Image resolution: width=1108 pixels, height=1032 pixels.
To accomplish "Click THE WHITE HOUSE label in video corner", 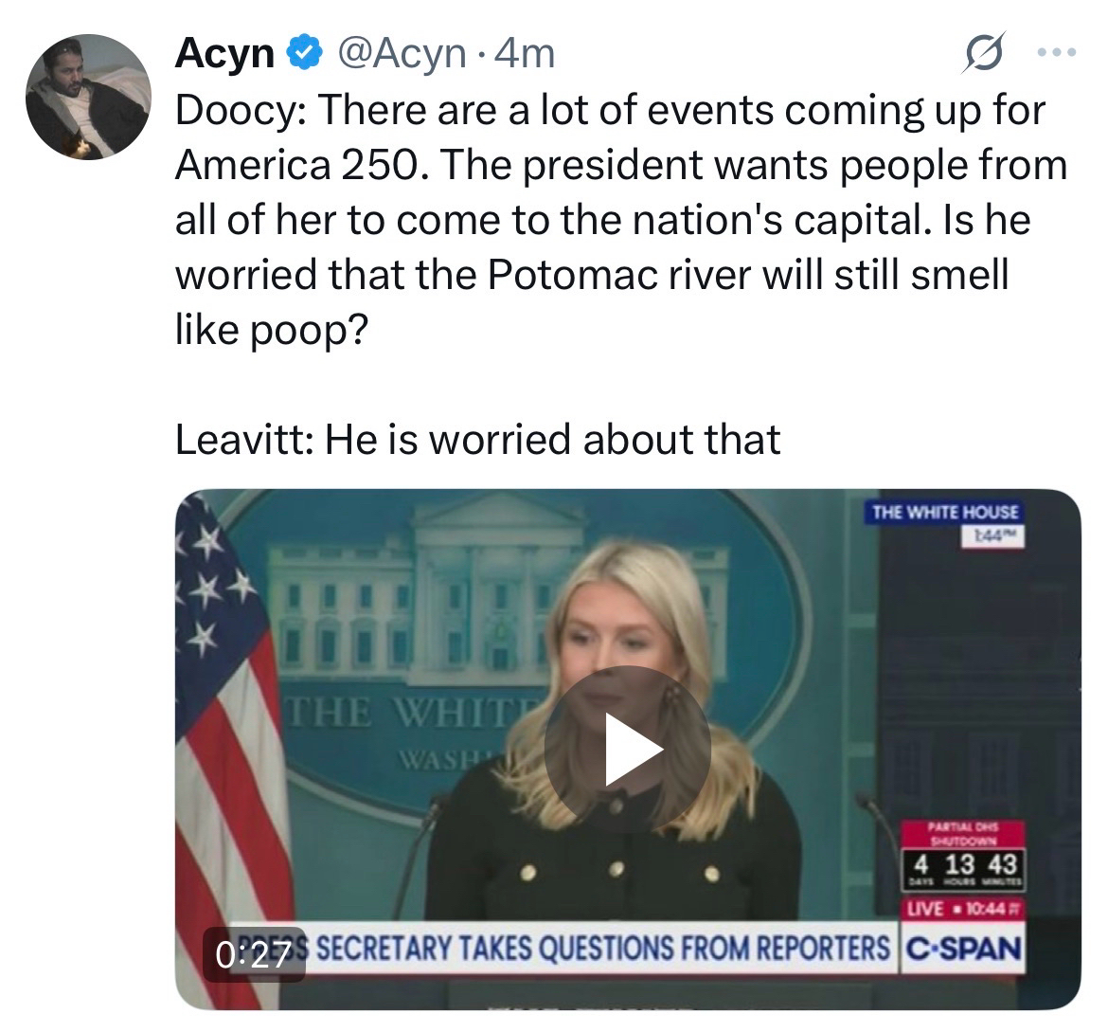I will 944,512.
